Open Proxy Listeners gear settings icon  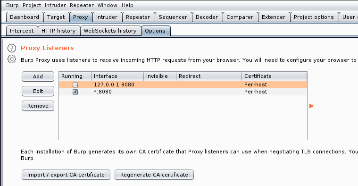12,59
